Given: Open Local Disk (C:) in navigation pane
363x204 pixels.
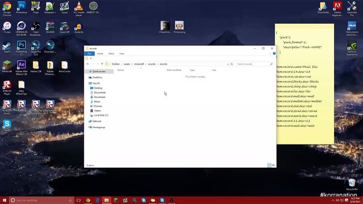Looking at the screenshot, I should tap(101, 115).
